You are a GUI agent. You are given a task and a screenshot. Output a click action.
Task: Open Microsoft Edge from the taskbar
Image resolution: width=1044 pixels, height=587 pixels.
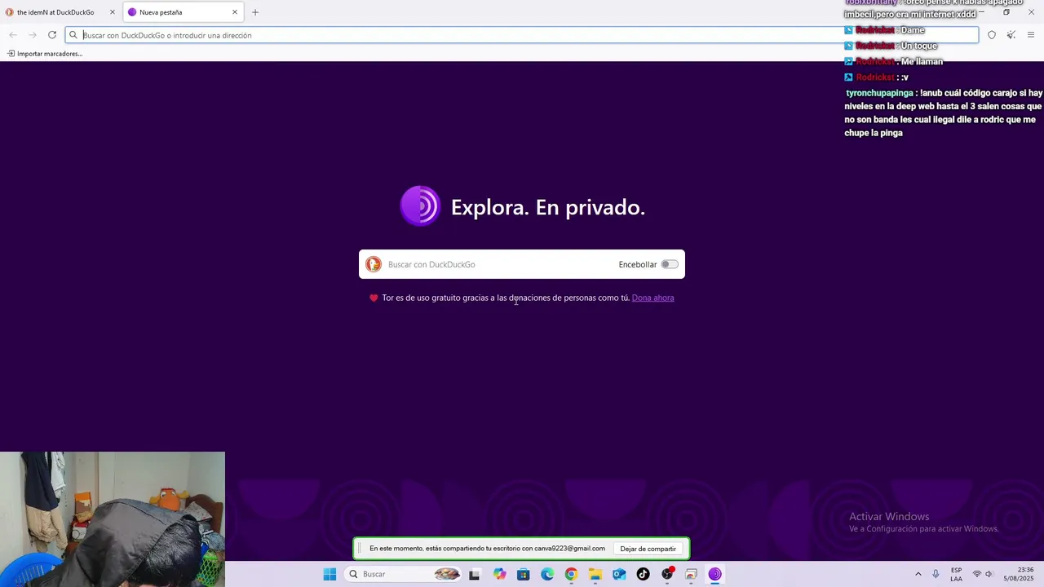547,574
